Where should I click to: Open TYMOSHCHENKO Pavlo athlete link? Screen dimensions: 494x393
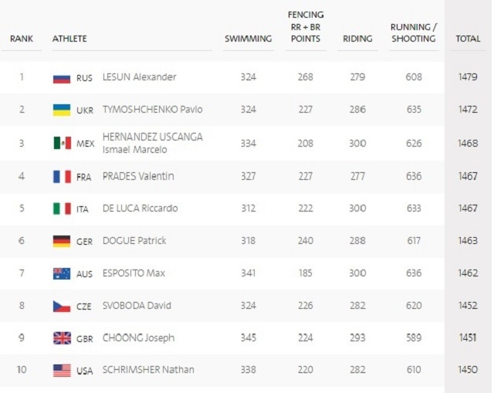click(153, 110)
